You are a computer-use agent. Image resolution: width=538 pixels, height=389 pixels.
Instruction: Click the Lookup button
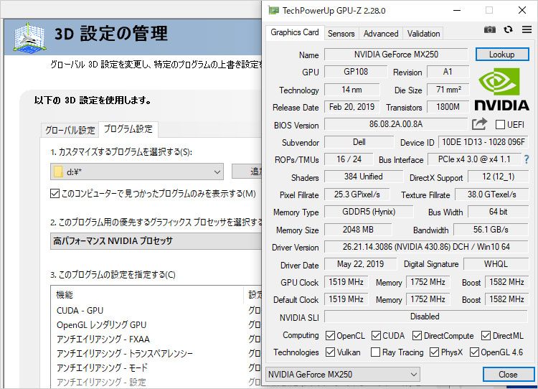click(x=502, y=55)
